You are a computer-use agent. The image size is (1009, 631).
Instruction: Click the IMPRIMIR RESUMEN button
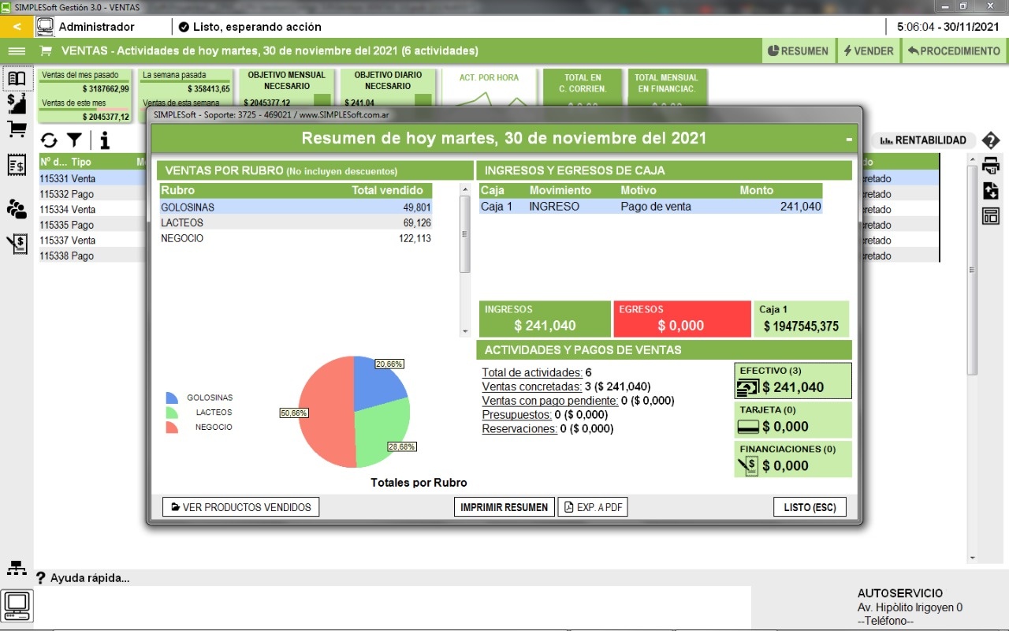(x=504, y=507)
